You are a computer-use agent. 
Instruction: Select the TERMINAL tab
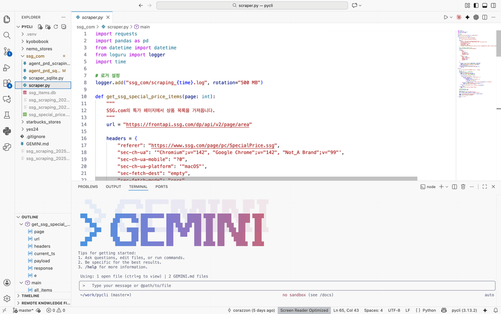pos(138,187)
